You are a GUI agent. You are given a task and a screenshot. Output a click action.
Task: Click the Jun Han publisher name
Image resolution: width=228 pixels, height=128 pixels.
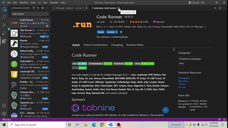(x=100, y=22)
